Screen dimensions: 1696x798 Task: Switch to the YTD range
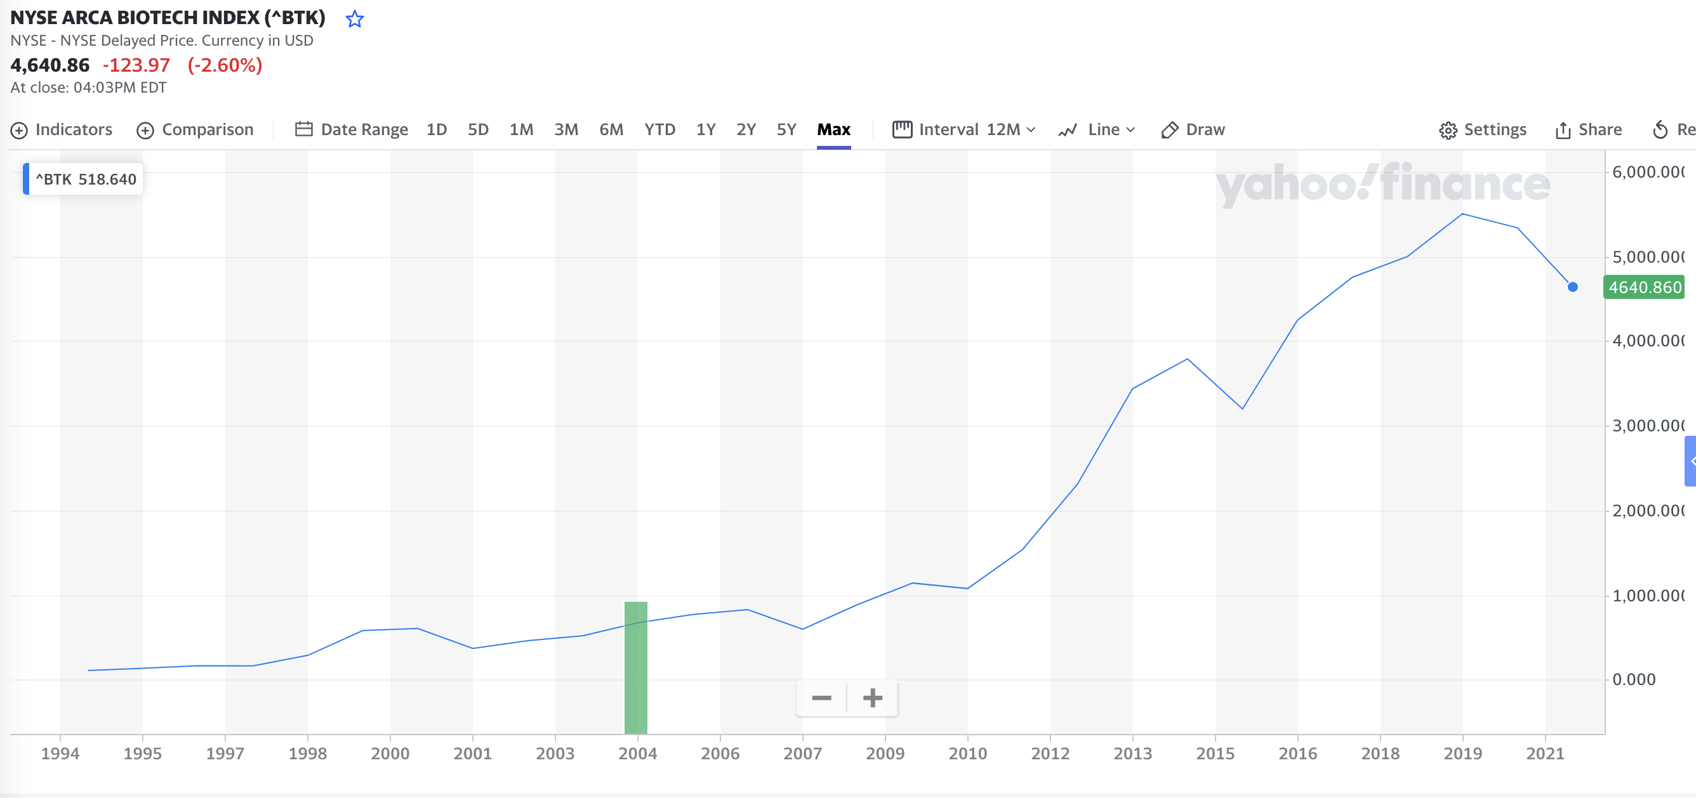(x=659, y=129)
